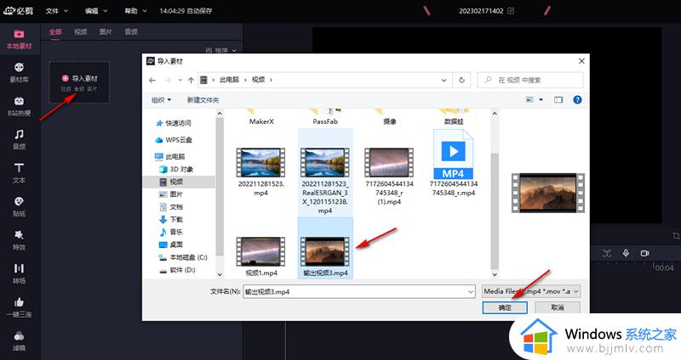Switch to the 视频 material tab

click(80, 31)
